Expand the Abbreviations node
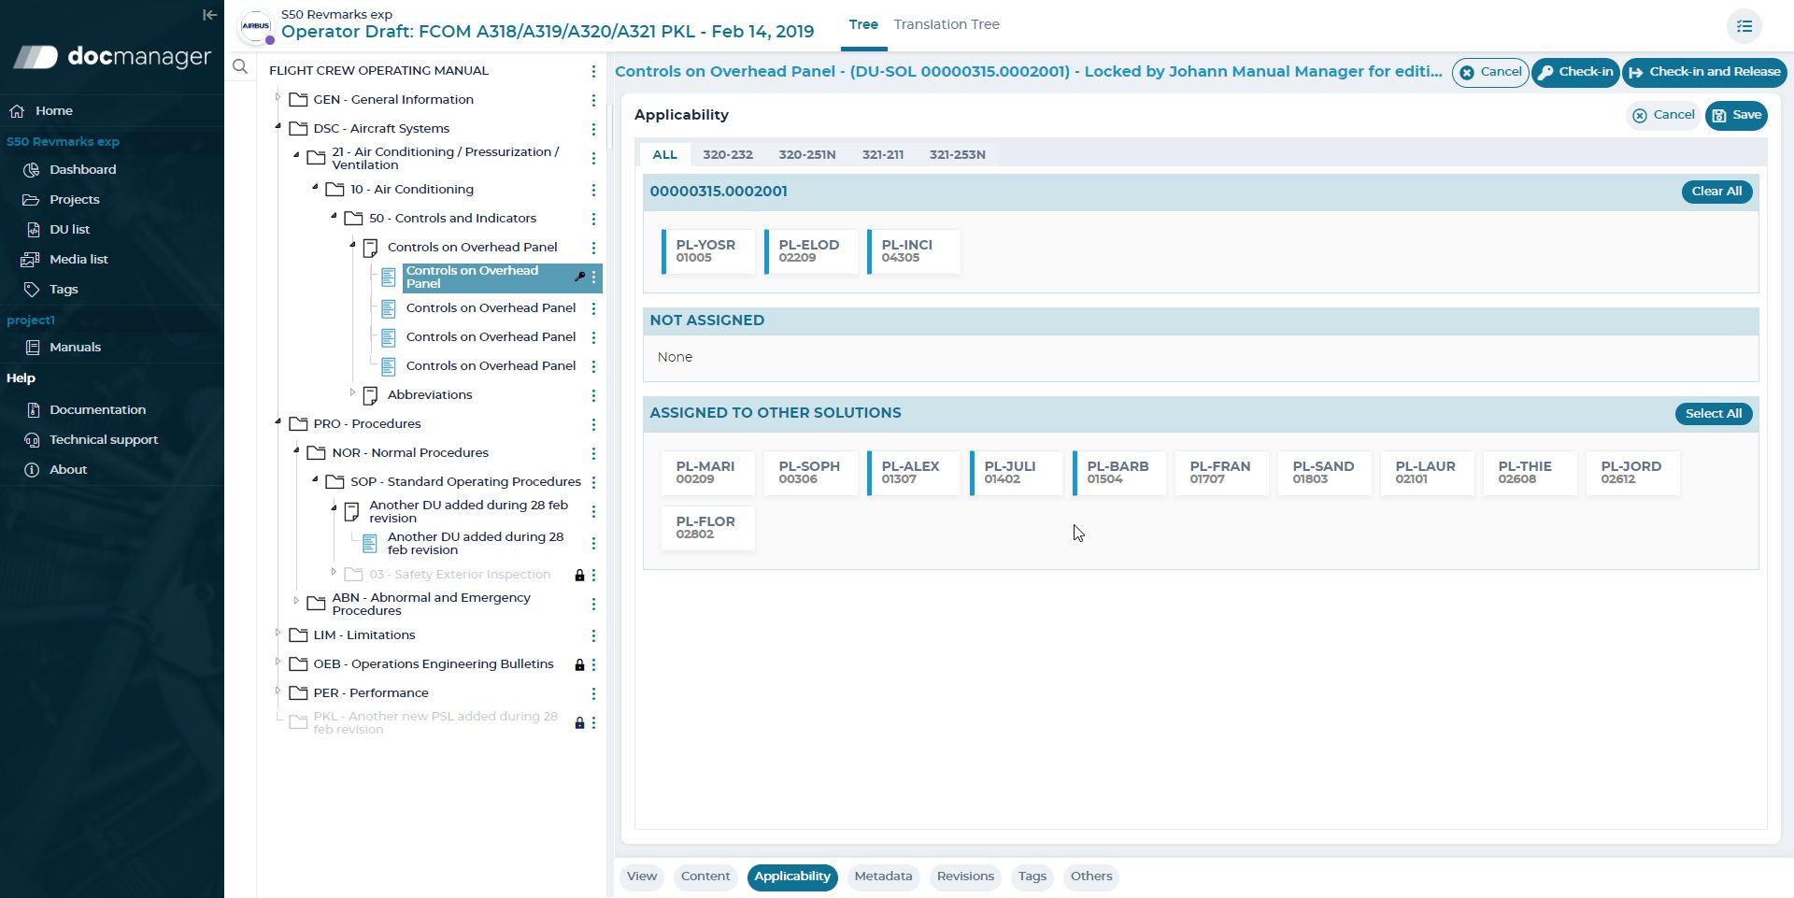Screen dimensions: 1794x898 (x=352, y=392)
